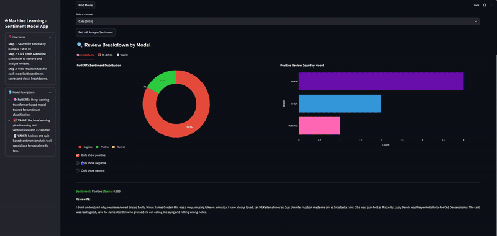This screenshot has width=497, height=236.
Task: Click the magnifying glass icon beside Review Breakdown
Action: 80,45
